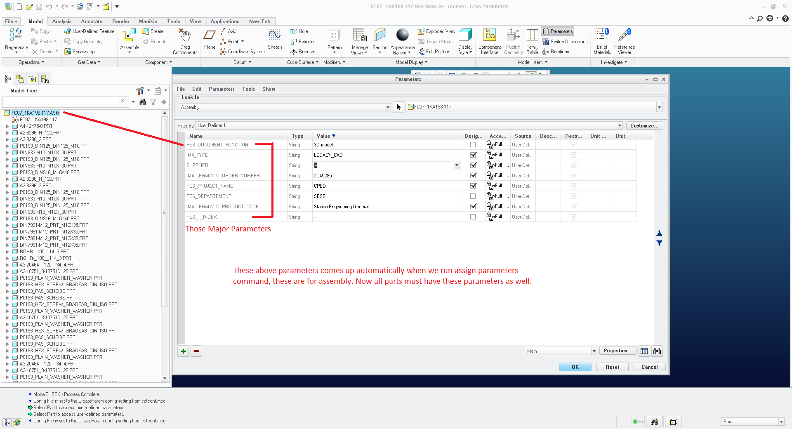Click the selection arrow button beside Look In

(x=398, y=107)
